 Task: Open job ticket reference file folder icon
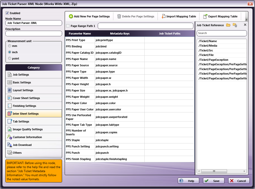click(228, 25)
